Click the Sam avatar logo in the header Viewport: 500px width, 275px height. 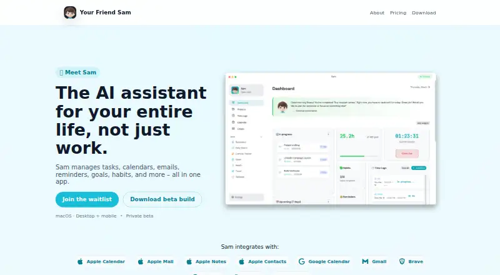pos(70,12)
